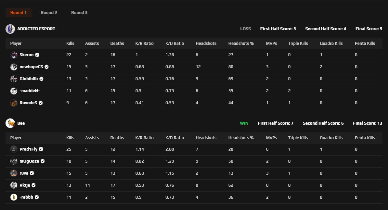388x210 pixels.
Task: Click -rebbb's player avatar
Action: click(14, 197)
